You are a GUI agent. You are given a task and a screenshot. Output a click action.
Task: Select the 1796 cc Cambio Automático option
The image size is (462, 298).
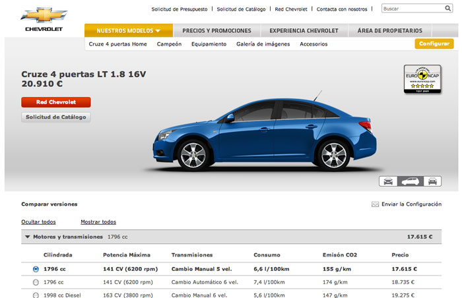click(36, 282)
